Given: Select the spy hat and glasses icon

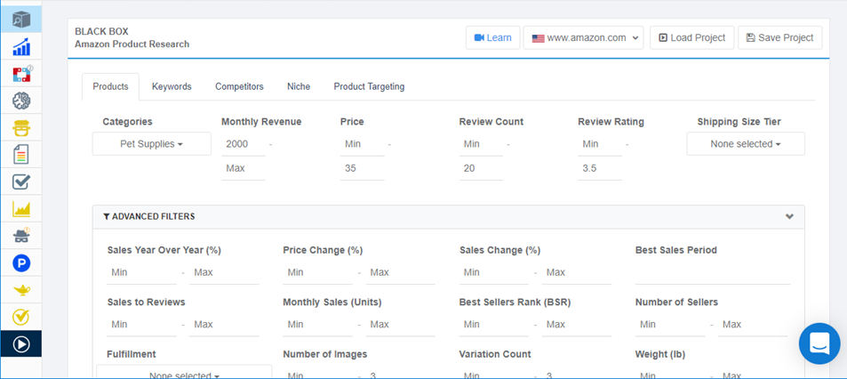Looking at the screenshot, I should (x=21, y=236).
